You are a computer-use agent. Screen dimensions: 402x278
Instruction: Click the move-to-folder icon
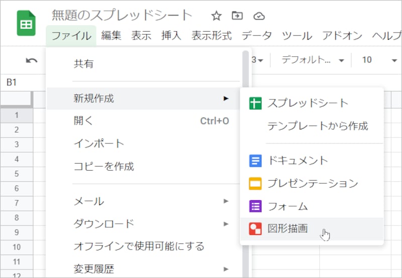pos(237,16)
